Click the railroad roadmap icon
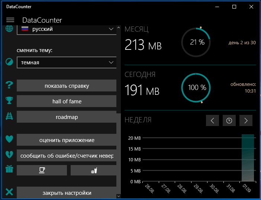Viewport: 261px width, 200px height. coord(9,116)
